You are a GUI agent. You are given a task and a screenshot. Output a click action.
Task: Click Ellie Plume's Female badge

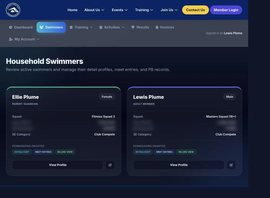107,97
